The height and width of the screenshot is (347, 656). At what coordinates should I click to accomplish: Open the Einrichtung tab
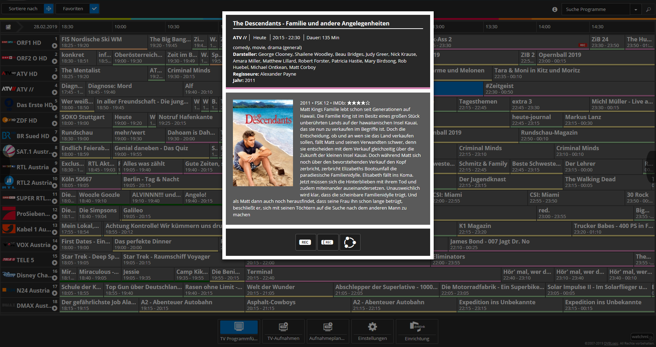417,331
